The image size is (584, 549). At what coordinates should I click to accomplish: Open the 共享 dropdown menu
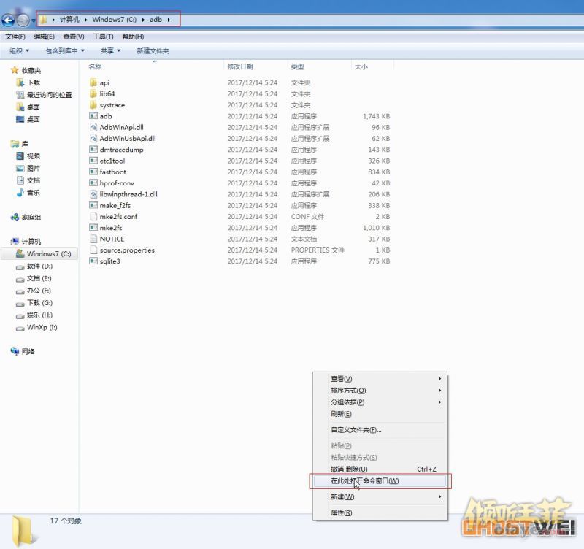coord(107,50)
